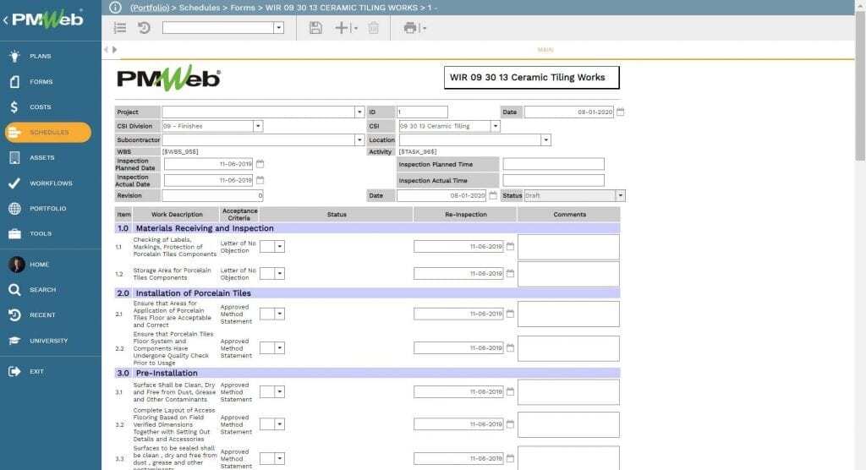Follow the (Portfolio) breadcrumb link

[150, 8]
